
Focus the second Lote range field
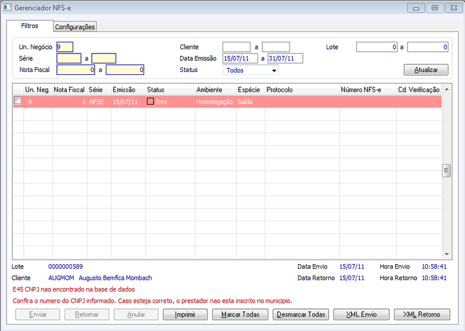(428, 47)
